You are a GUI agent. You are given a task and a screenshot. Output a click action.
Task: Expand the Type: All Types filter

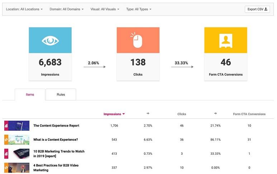coord(139,9)
